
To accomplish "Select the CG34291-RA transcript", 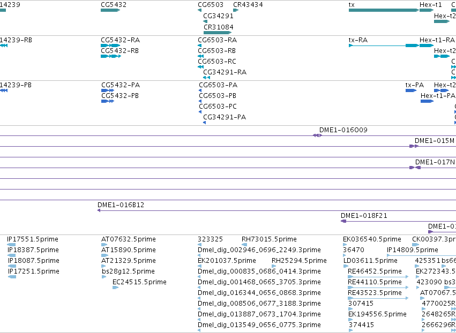I will click(x=206, y=78).
